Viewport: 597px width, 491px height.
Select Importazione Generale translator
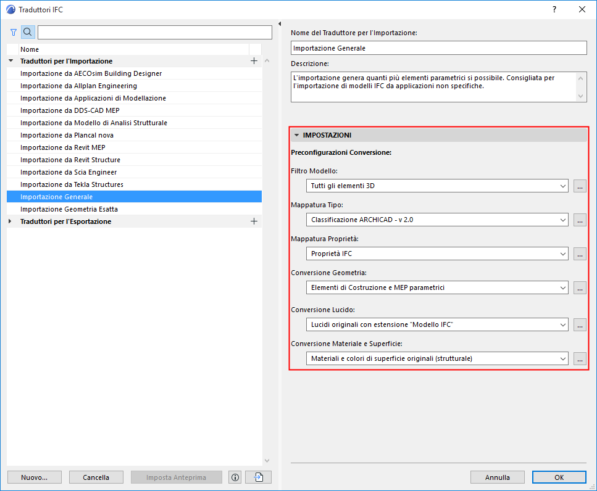tap(134, 197)
